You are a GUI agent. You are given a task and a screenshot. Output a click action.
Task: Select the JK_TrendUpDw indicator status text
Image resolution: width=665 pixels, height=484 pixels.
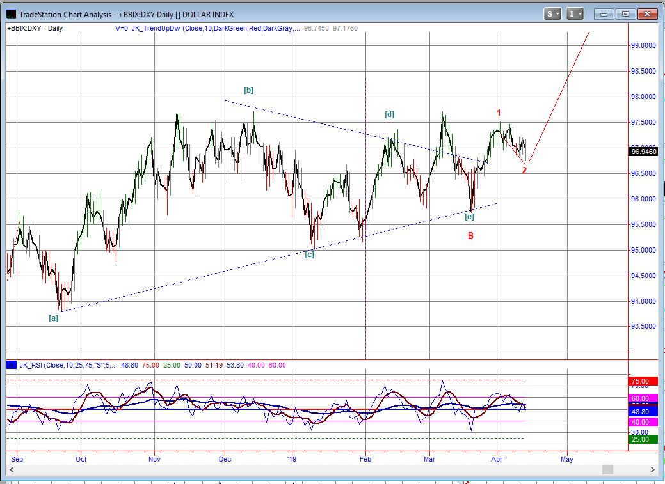pos(205,28)
